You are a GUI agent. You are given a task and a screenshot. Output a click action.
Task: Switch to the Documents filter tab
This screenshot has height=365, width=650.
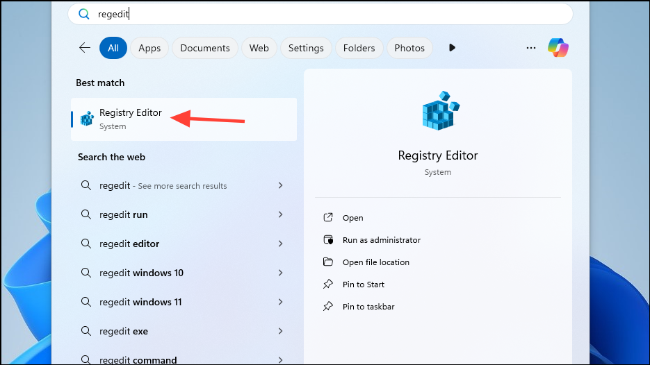point(205,48)
